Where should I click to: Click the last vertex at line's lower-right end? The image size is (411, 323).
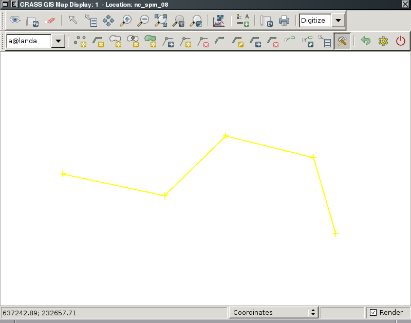coord(335,234)
